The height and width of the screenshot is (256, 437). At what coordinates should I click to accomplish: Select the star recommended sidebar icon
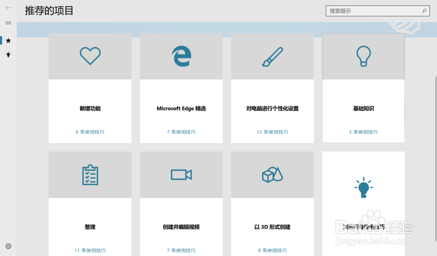8,41
